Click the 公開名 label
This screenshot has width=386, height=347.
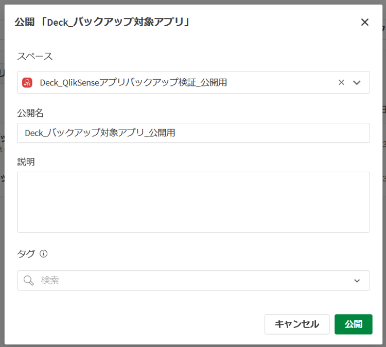(x=30, y=113)
